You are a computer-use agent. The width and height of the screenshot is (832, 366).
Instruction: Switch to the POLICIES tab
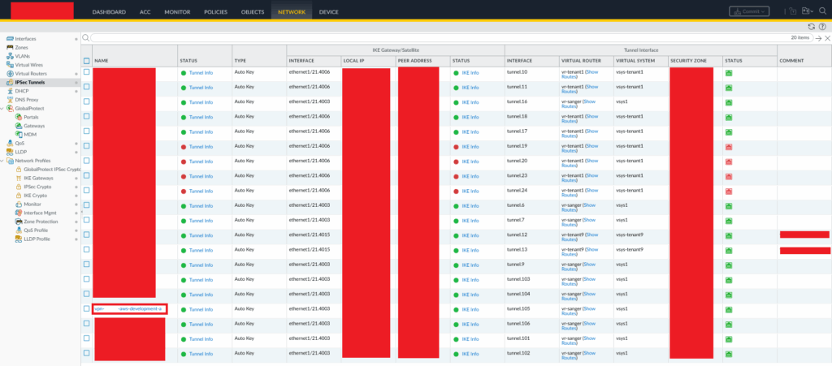pyautogui.click(x=215, y=12)
